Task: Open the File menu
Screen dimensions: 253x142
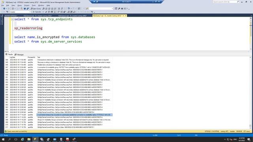Action: 2,5
